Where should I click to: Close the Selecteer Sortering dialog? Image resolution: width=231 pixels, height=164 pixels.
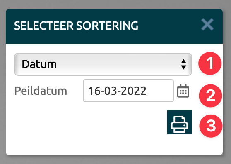207,24
